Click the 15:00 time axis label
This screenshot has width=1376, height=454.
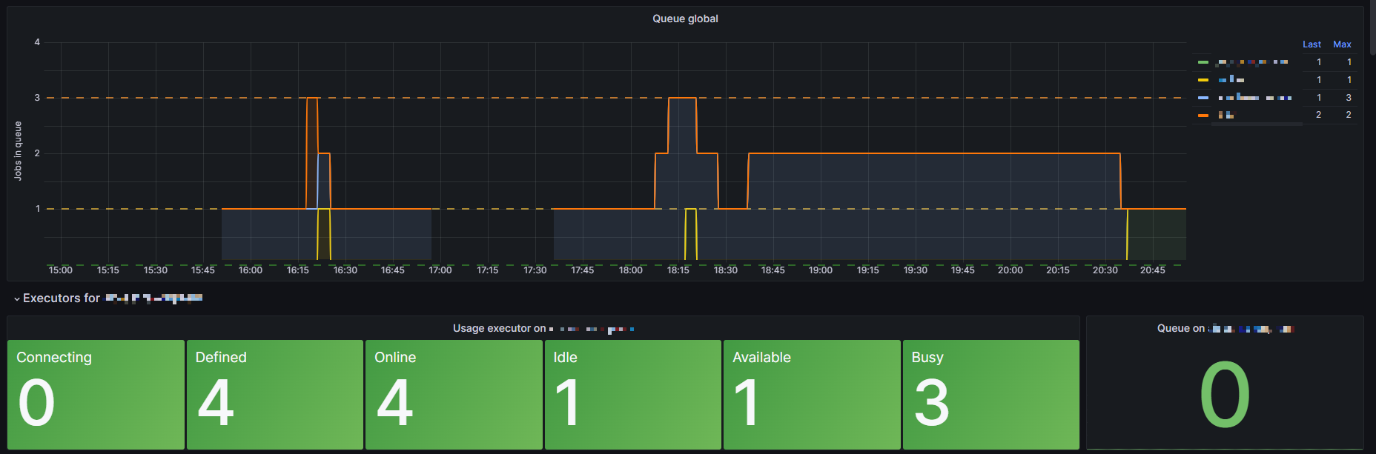pyautogui.click(x=61, y=270)
